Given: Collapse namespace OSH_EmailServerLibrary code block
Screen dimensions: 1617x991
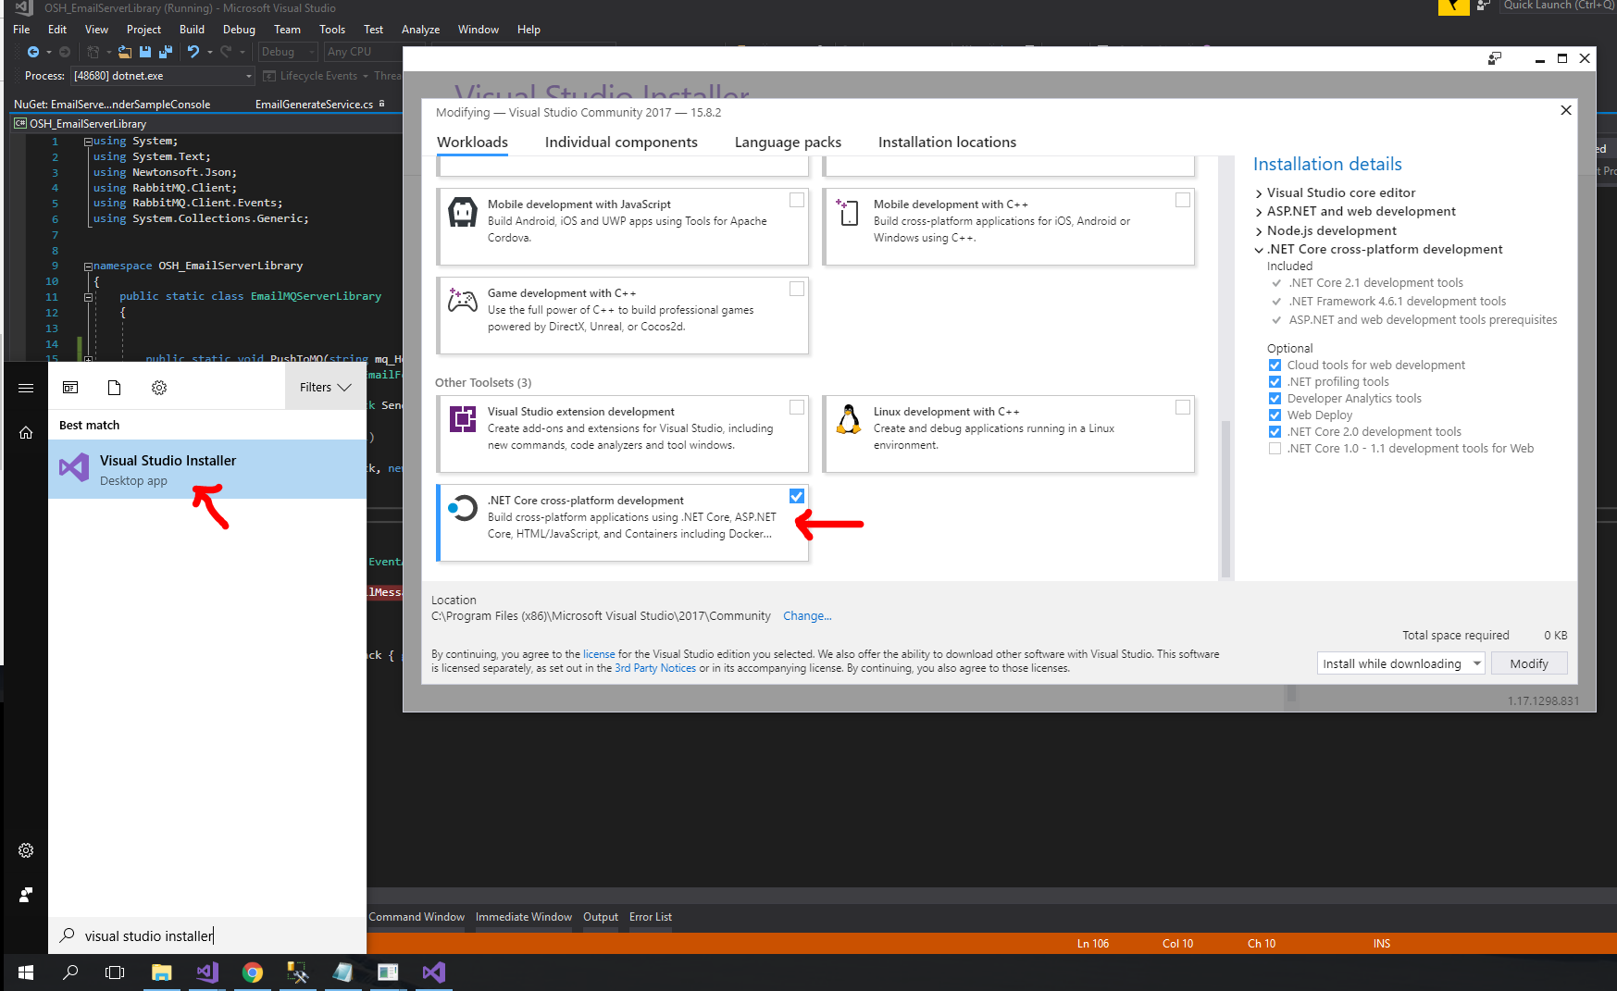Looking at the screenshot, I should pyautogui.click(x=88, y=266).
